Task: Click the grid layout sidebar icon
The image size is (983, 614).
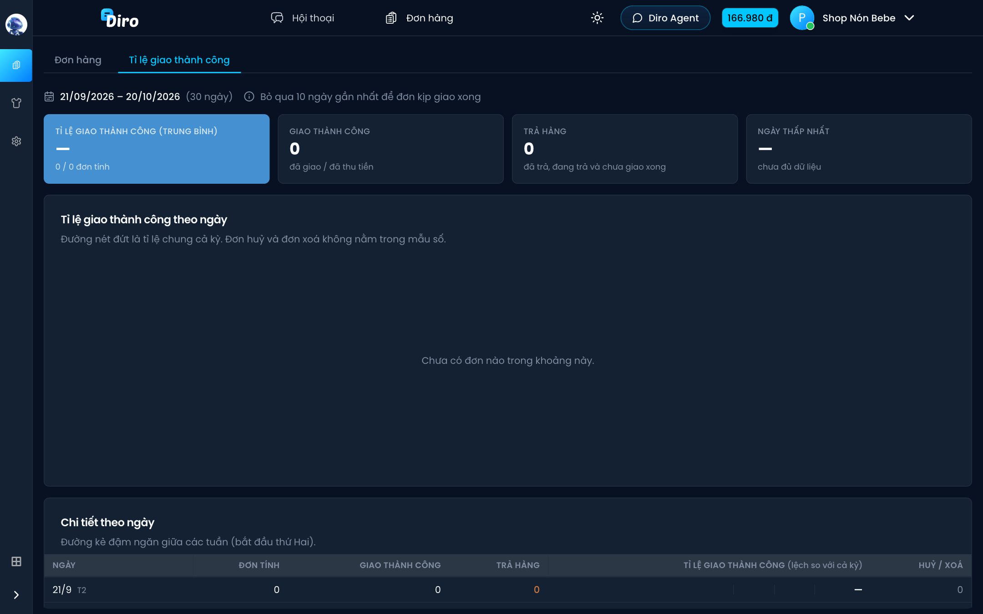Action: point(16,561)
